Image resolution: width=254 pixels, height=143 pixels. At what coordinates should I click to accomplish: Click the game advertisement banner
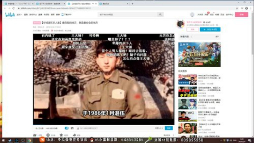pyautogui.click(x=199, y=55)
